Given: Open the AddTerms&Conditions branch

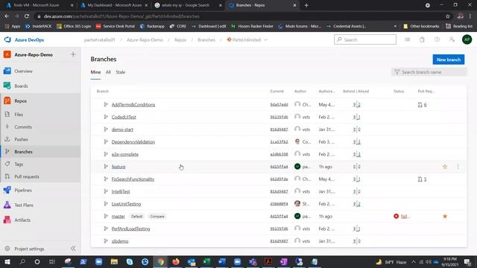Looking at the screenshot, I should 133,104.
